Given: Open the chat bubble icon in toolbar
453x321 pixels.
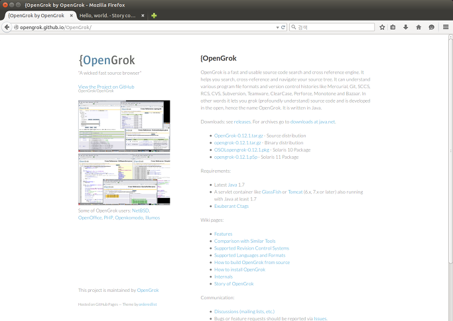Looking at the screenshot, I should [431, 27].
